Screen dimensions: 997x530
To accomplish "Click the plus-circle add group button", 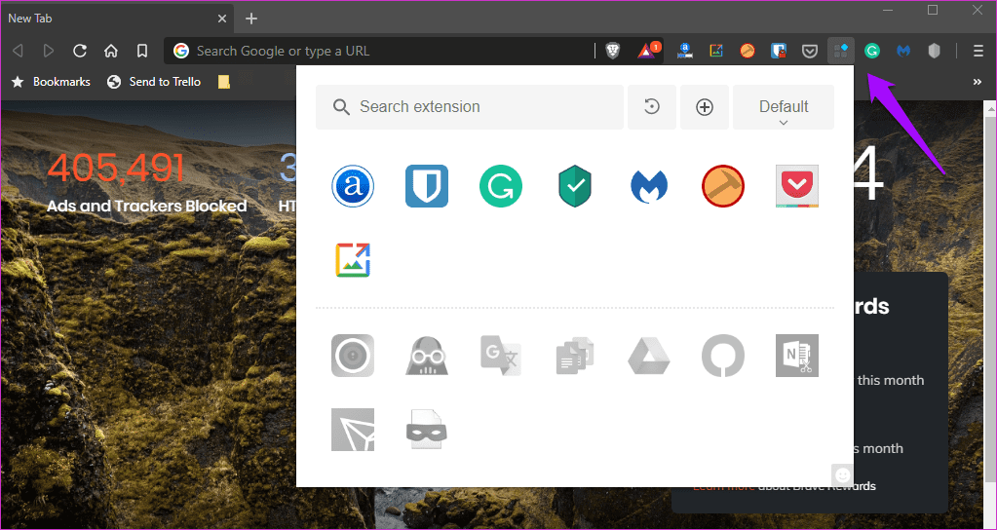I will (x=705, y=107).
